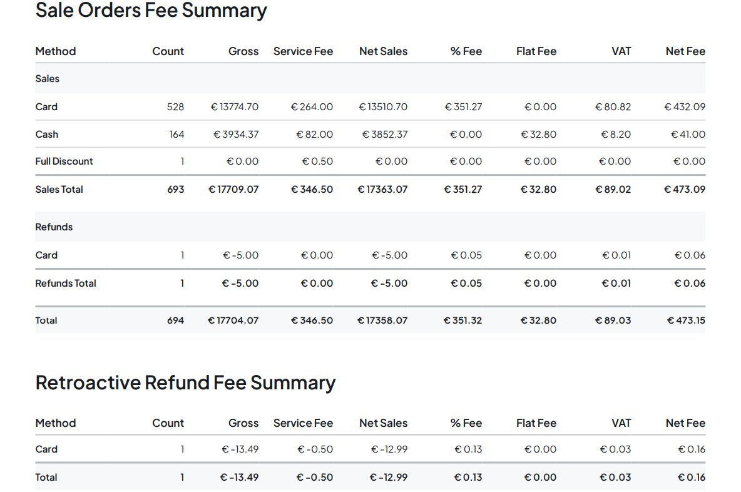Screen dimensions: 741x492
Task: Click Gross column header in Sale Orders table
Action: [243, 51]
